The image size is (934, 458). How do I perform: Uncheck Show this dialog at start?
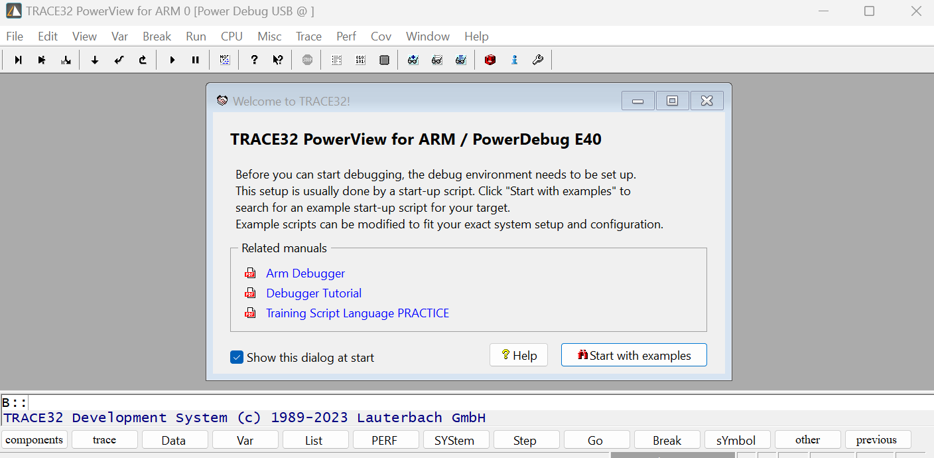pos(237,357)
